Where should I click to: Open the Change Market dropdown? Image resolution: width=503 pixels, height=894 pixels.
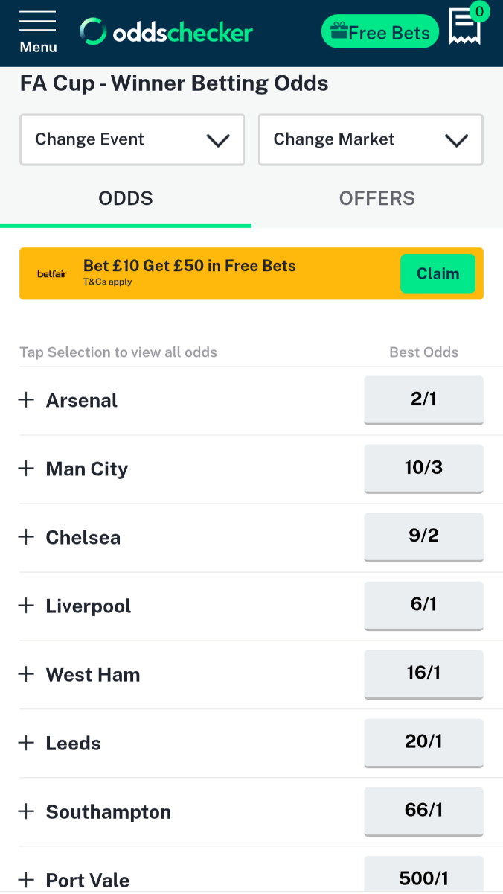click(371, 139)
